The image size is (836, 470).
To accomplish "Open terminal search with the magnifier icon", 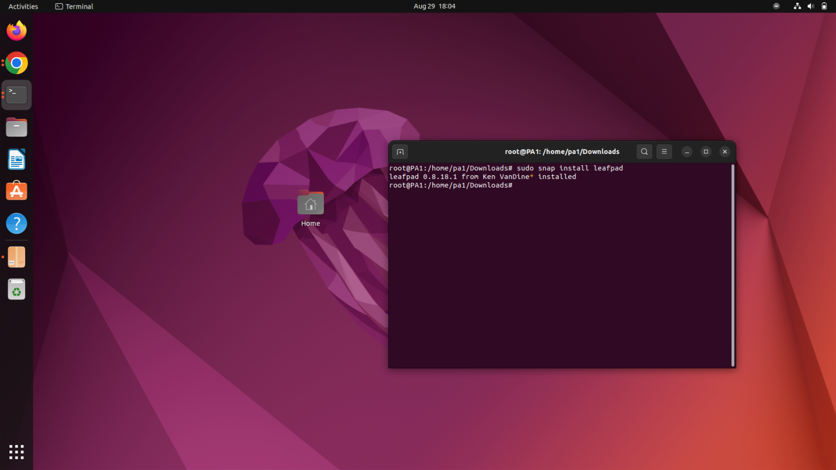I will click(x=644, y=152).
